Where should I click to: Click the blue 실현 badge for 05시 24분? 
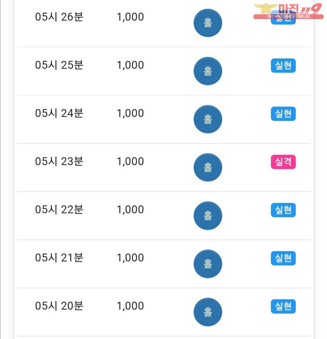283,114
